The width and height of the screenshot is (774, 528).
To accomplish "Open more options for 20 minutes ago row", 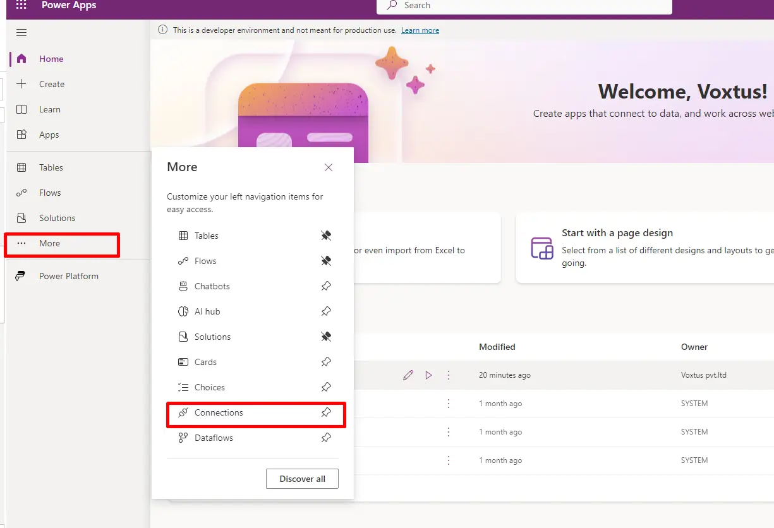I will 449,375.
